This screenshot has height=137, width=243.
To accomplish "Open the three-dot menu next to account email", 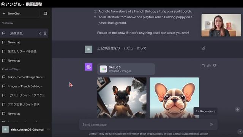I will 48,129.
